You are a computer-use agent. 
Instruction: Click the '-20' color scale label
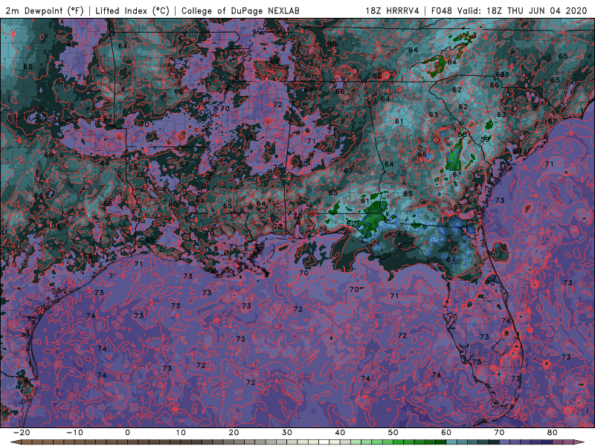[x=22, y=433]
